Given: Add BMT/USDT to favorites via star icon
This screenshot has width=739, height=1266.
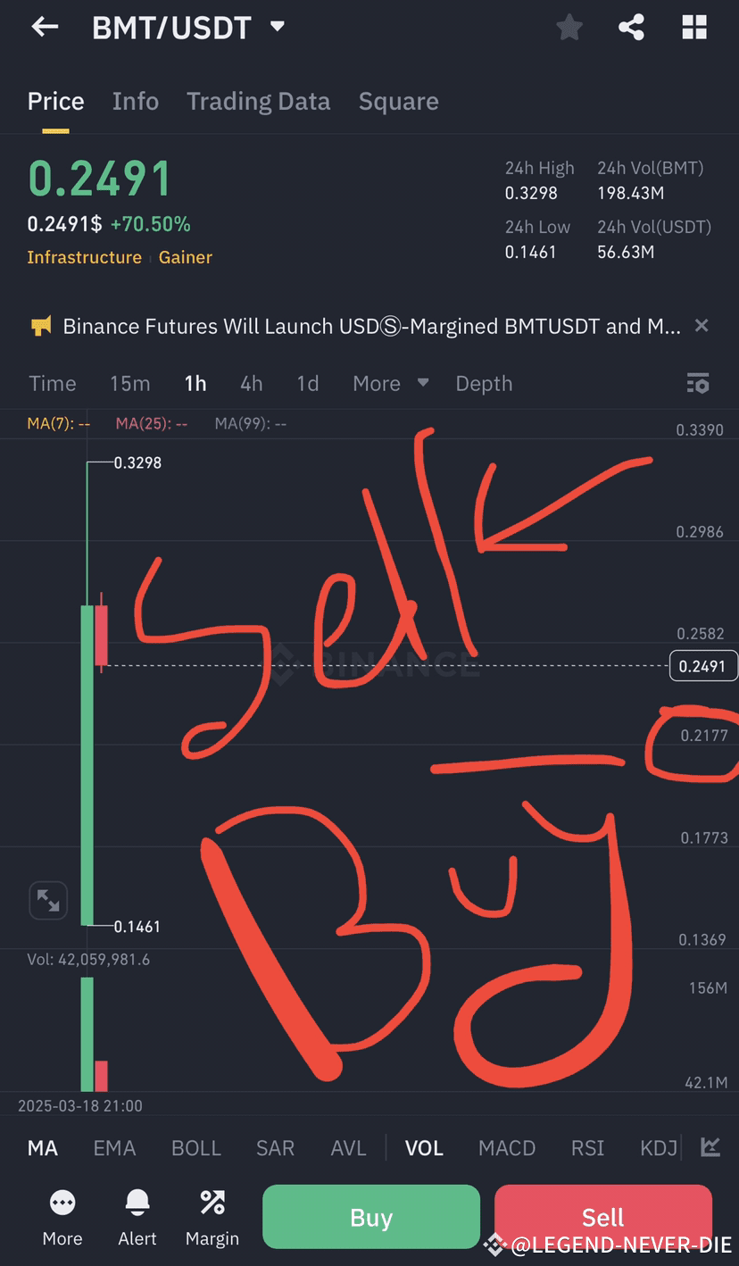Looking at the screenshot, I should tap(569, 27).
